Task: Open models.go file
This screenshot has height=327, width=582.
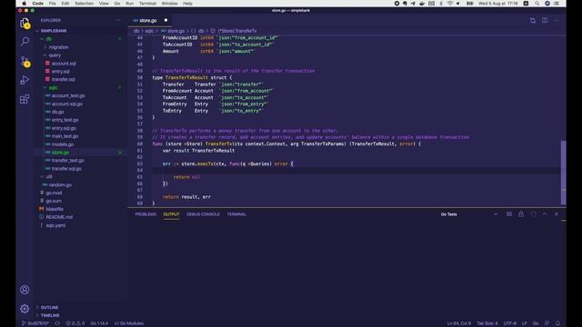Action: (x=80, y=144)
